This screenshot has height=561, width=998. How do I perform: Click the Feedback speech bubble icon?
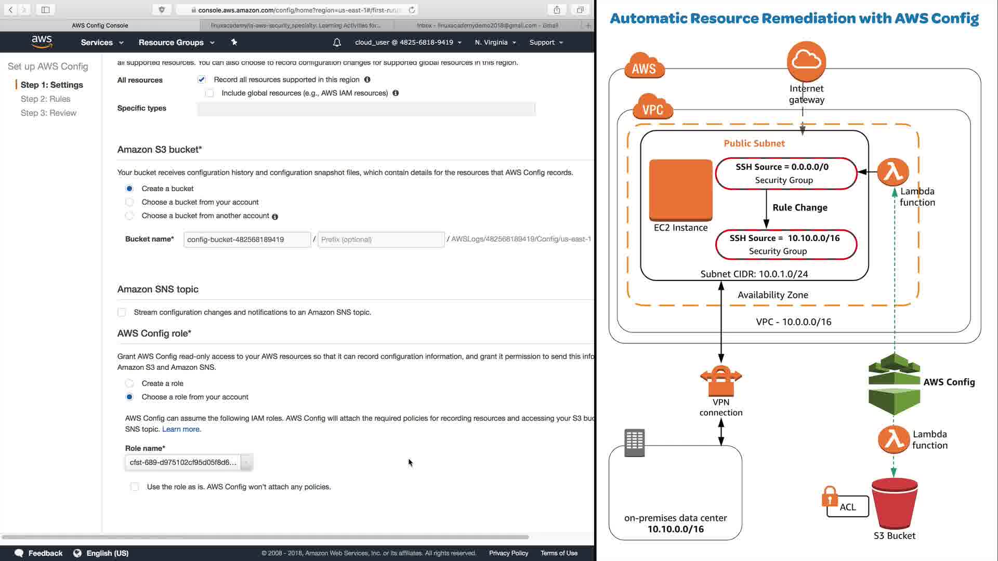(x=19, y=553)
